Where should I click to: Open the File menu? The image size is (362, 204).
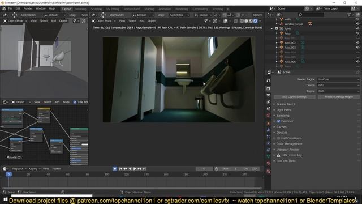point(10,8)
